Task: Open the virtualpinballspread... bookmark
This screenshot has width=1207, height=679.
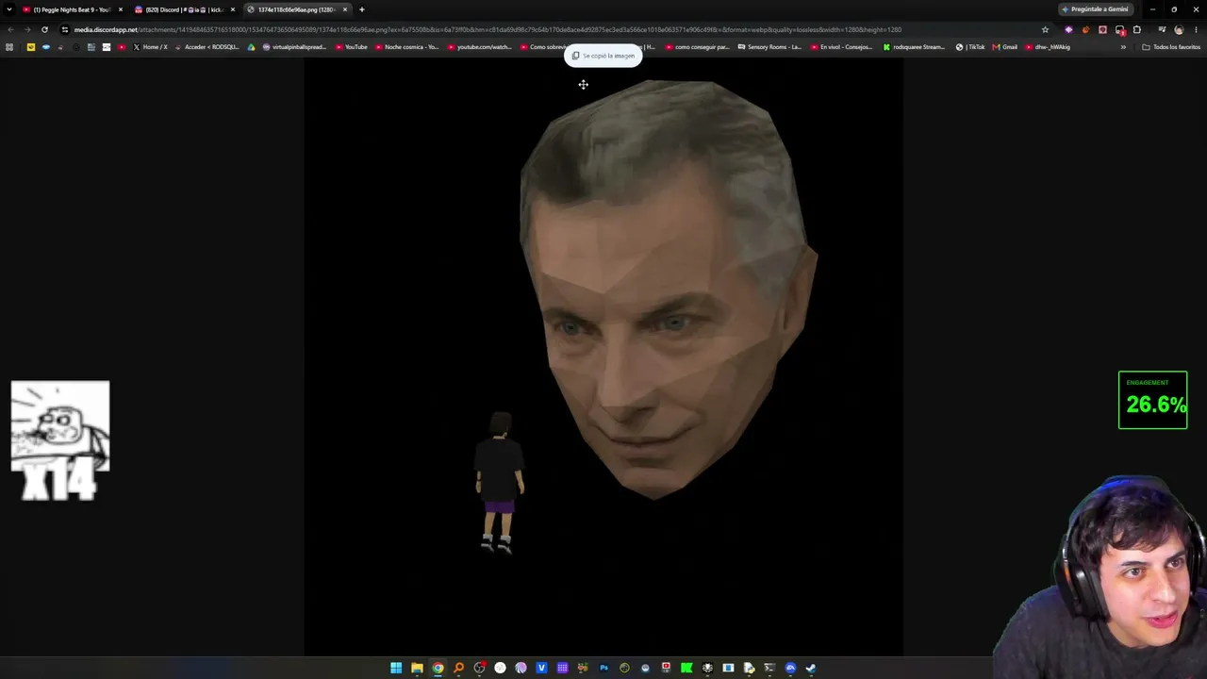Action: (x=294, y=47)
